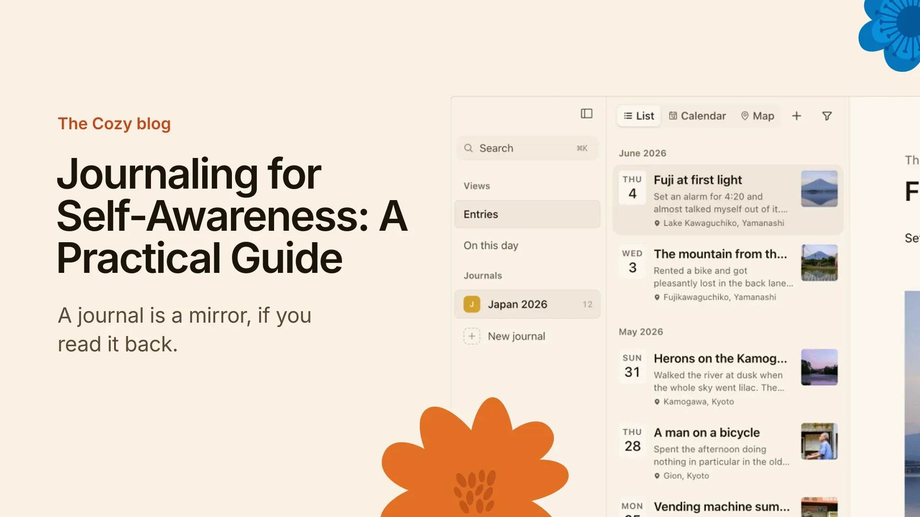The height and width of the screenshot is (517, 920).
Task: Switch to the Map view tab
Action: tap(758, 116)
